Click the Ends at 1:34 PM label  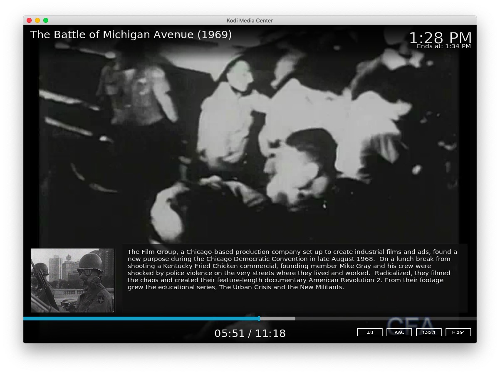pos(443,47)
